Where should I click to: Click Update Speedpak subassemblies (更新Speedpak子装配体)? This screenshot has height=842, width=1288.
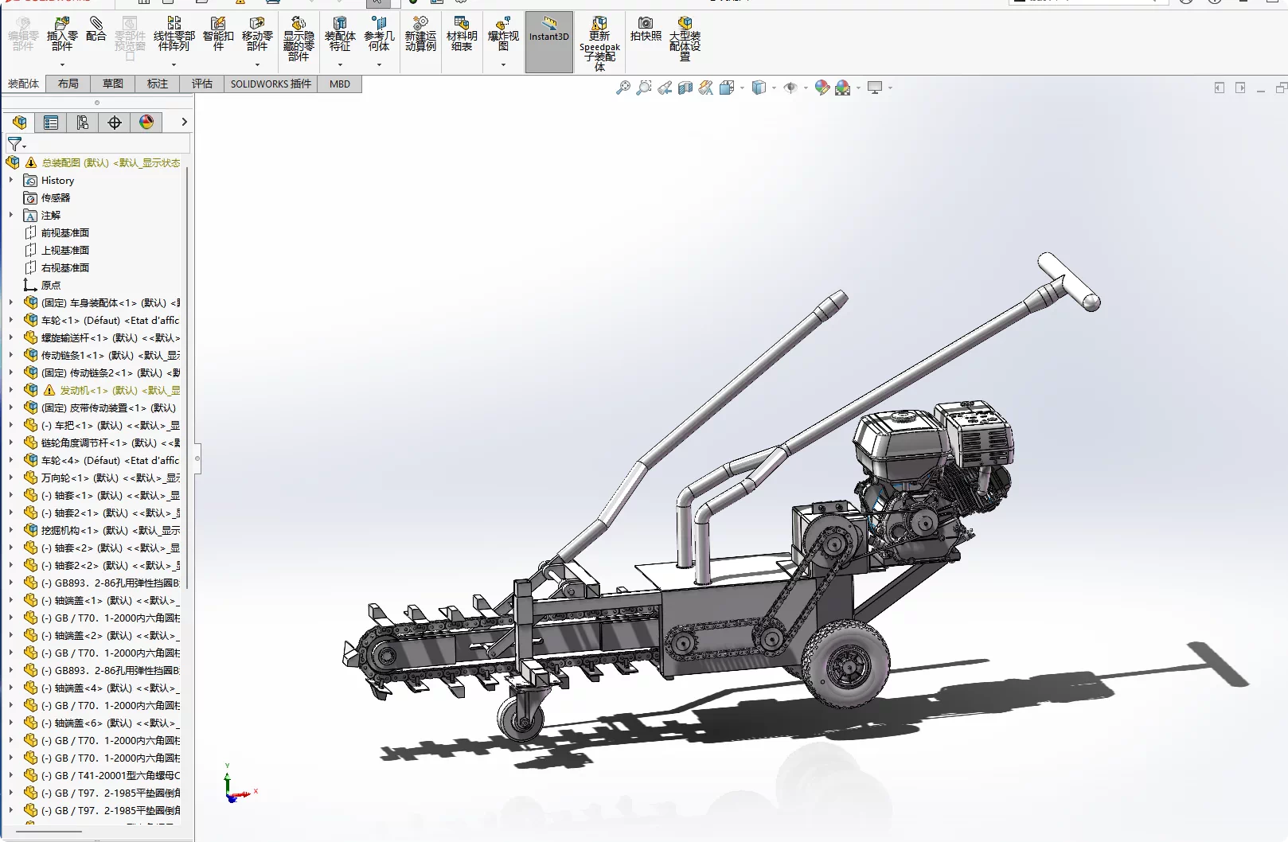(x=599, y=44)
